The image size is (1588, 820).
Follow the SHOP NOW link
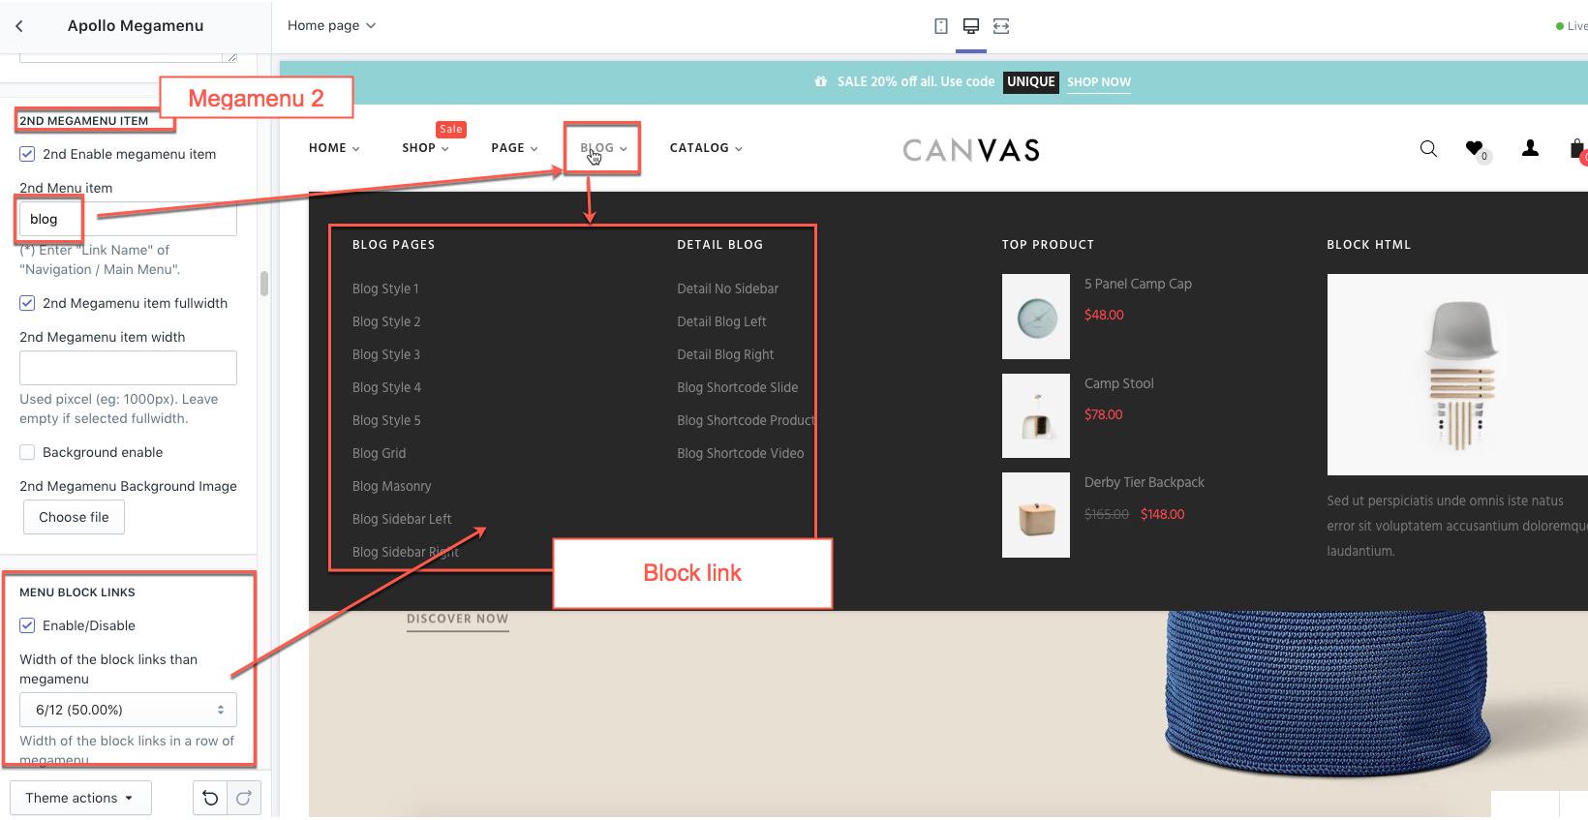(x=1099, y=82)
